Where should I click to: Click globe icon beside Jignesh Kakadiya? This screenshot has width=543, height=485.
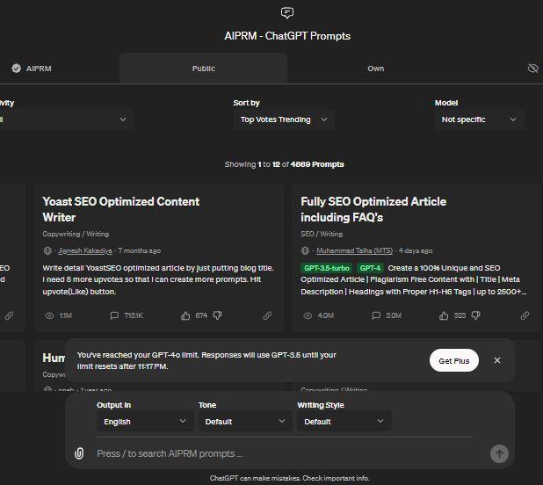(47, 250)
